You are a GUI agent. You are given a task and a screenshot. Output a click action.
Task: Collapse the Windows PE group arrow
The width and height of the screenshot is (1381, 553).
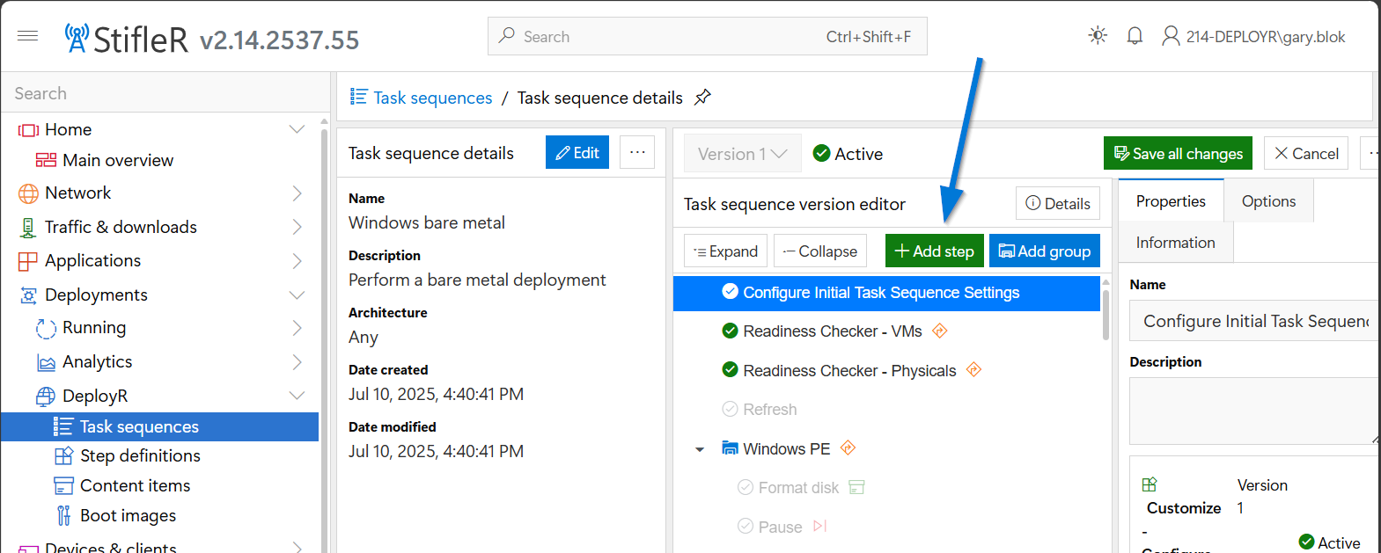tap(700, 449)
